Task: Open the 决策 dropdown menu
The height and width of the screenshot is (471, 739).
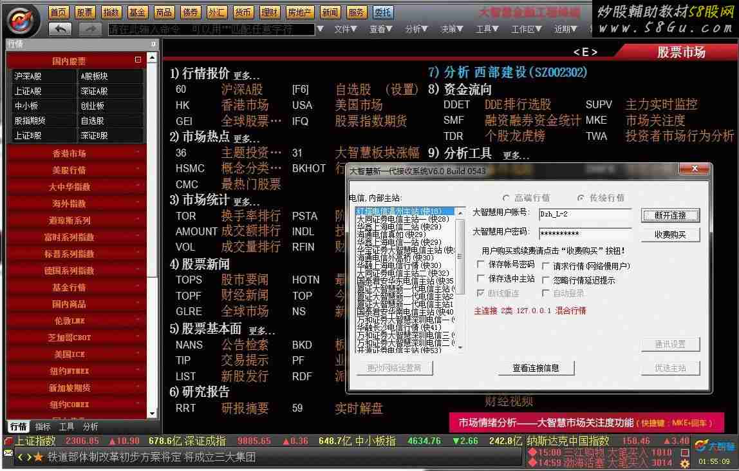Action: point(452,29)
